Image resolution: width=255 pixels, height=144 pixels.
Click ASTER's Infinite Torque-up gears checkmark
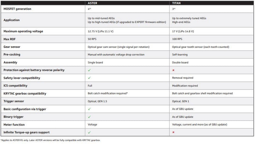click(90, 132)
